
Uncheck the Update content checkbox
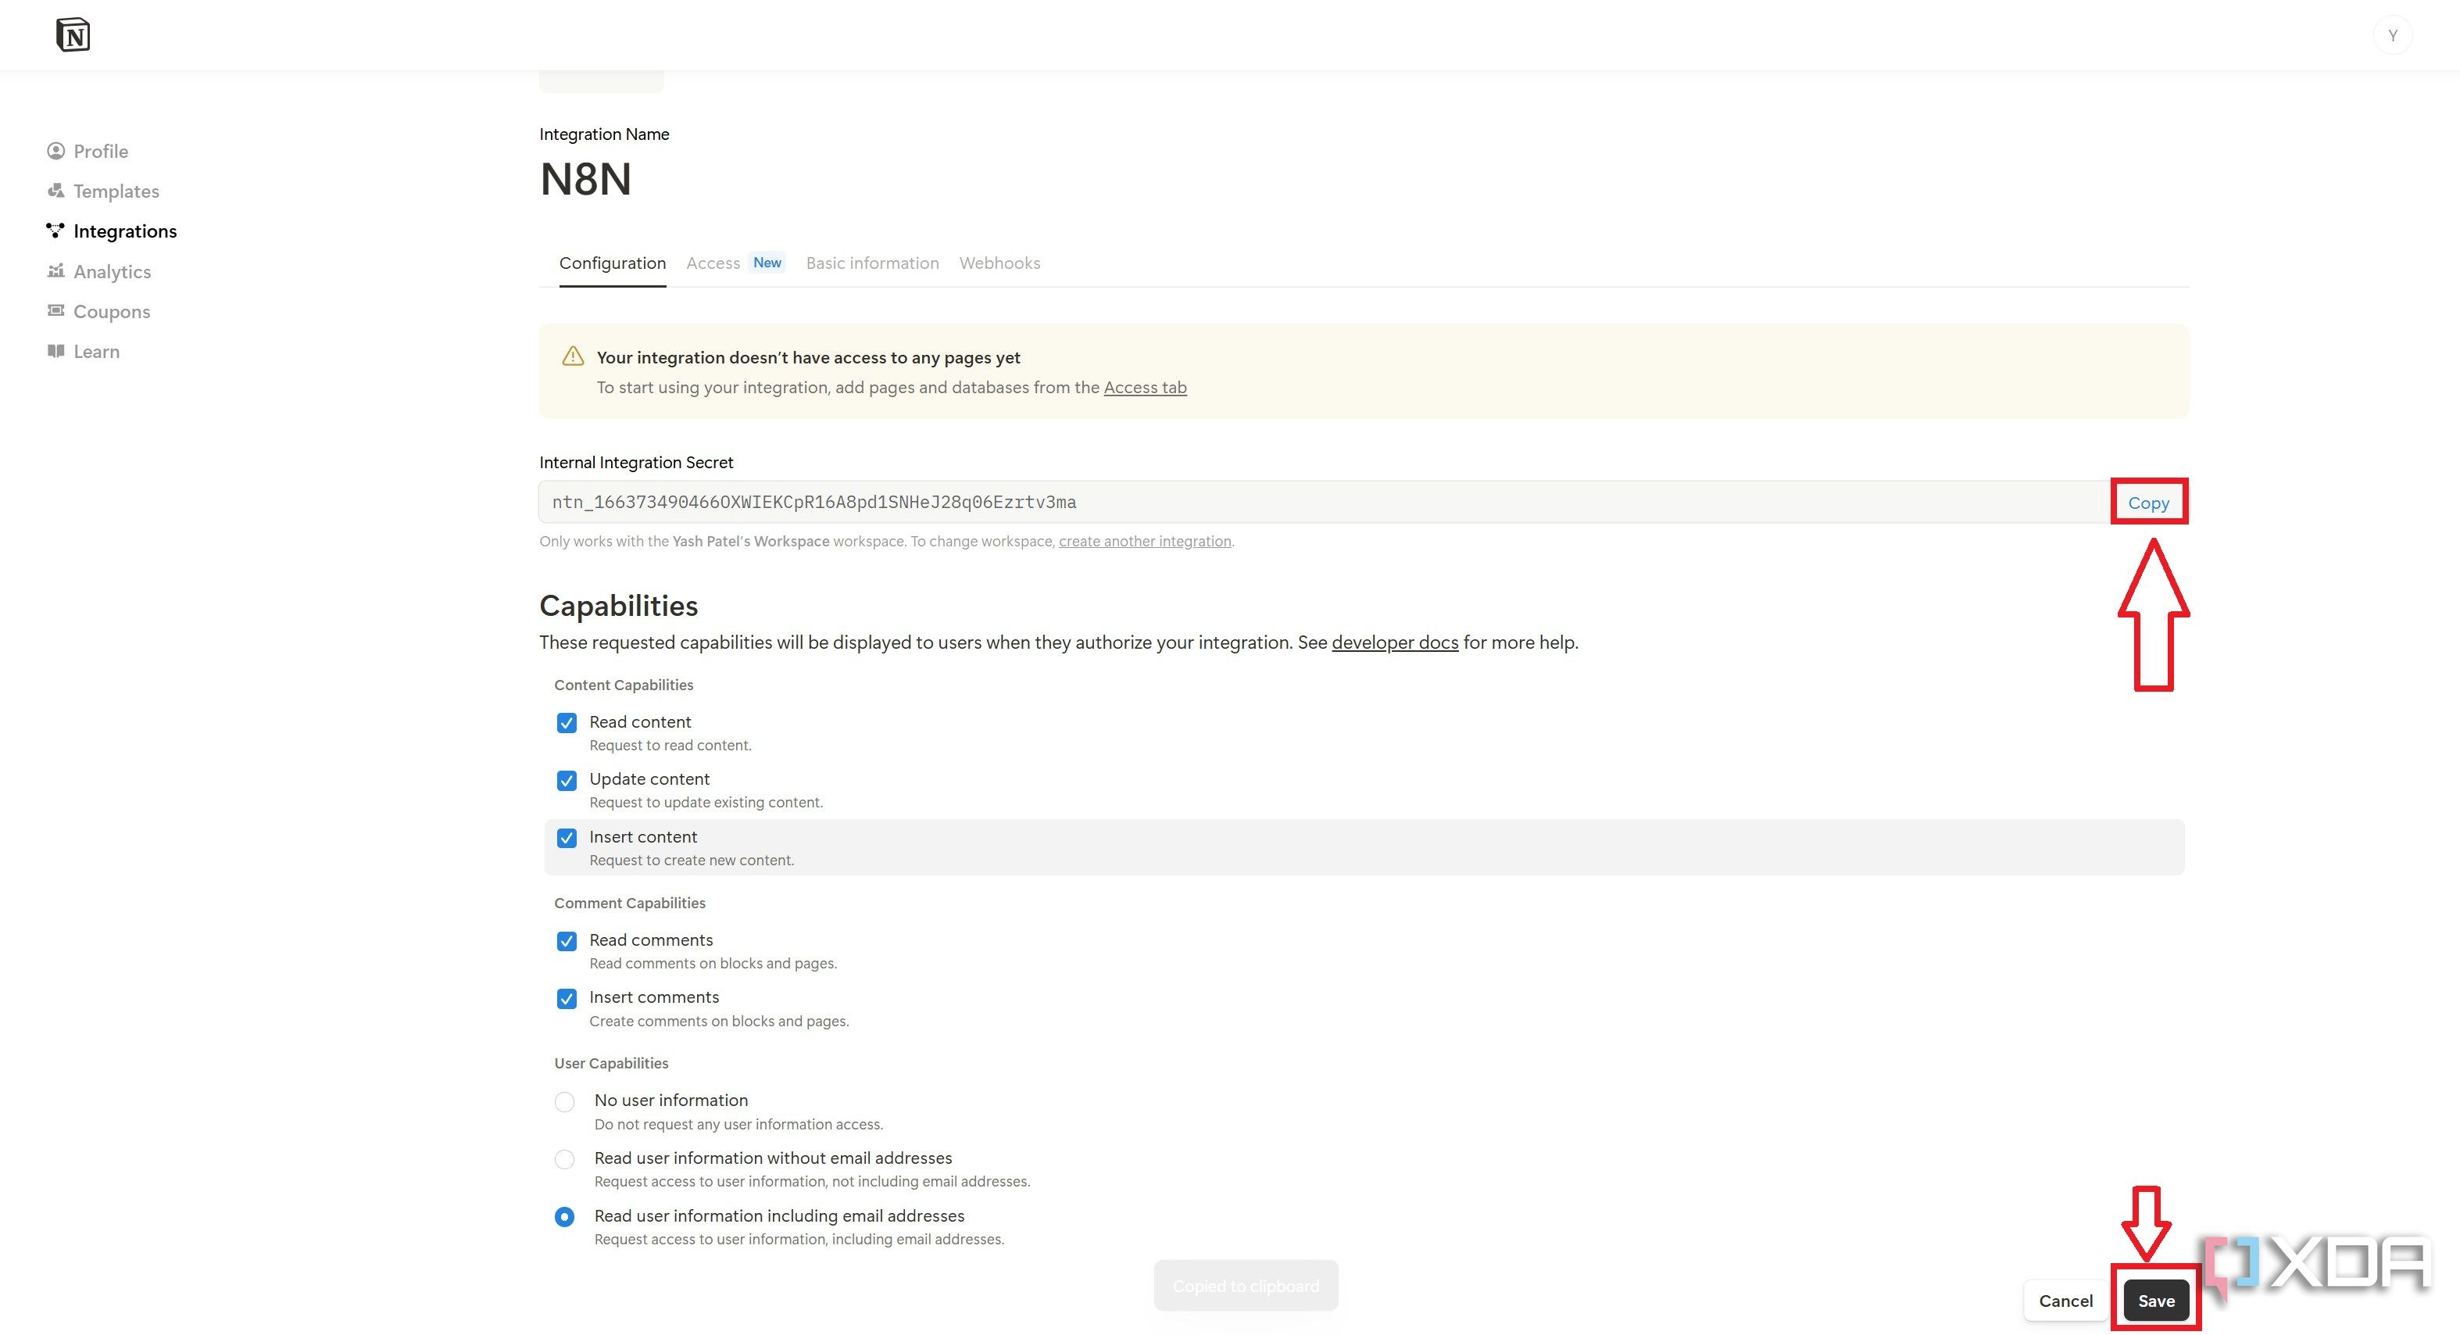pos(567,780)
